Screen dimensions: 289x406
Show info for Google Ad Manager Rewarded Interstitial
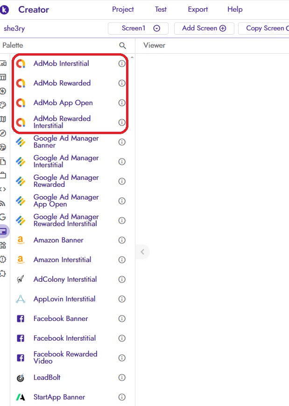[x=121, y=221]
